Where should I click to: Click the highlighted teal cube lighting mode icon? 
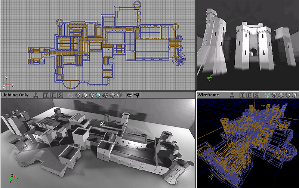(x=98, y=95)
